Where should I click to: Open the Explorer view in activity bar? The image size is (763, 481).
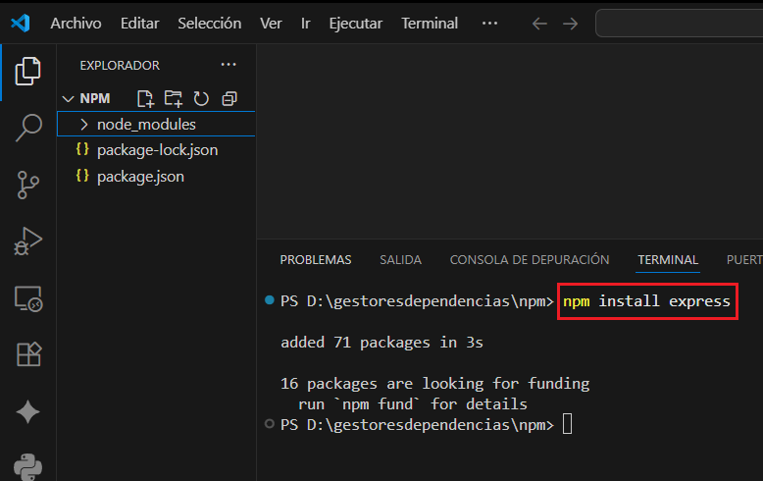(28, 71)
